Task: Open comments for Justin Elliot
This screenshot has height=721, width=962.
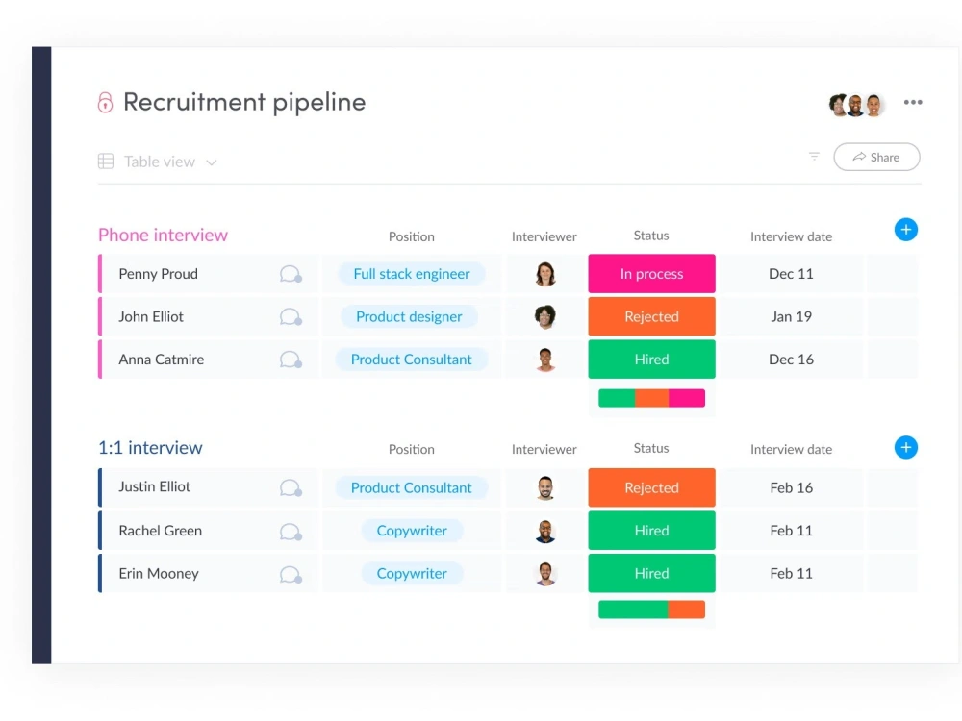Action: (291, 488)
